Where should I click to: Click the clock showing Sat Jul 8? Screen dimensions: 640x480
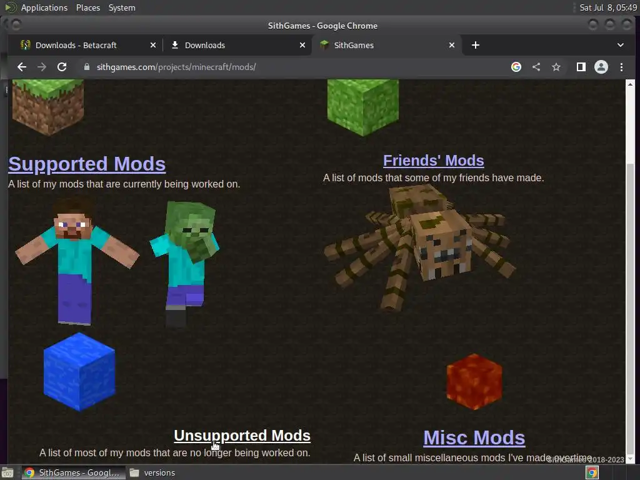pyautogui.click(x=608, y=7)
